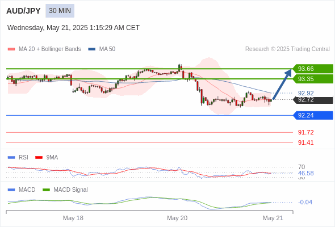Select the RSI legend color marker

click(x=11, y=158)
